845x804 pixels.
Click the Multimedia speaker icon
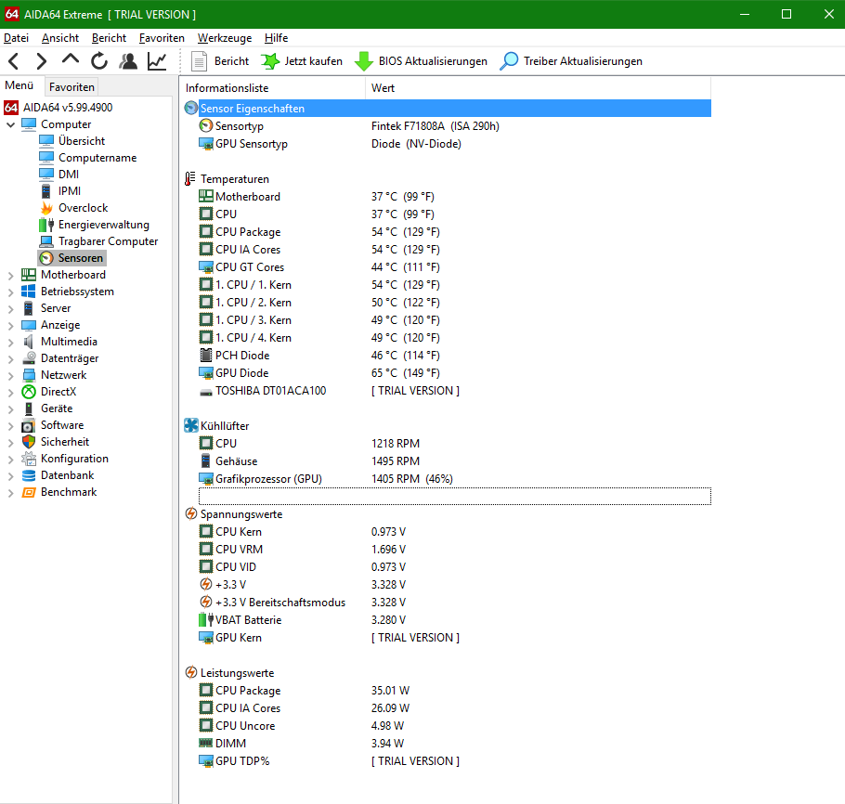point(29,342)
